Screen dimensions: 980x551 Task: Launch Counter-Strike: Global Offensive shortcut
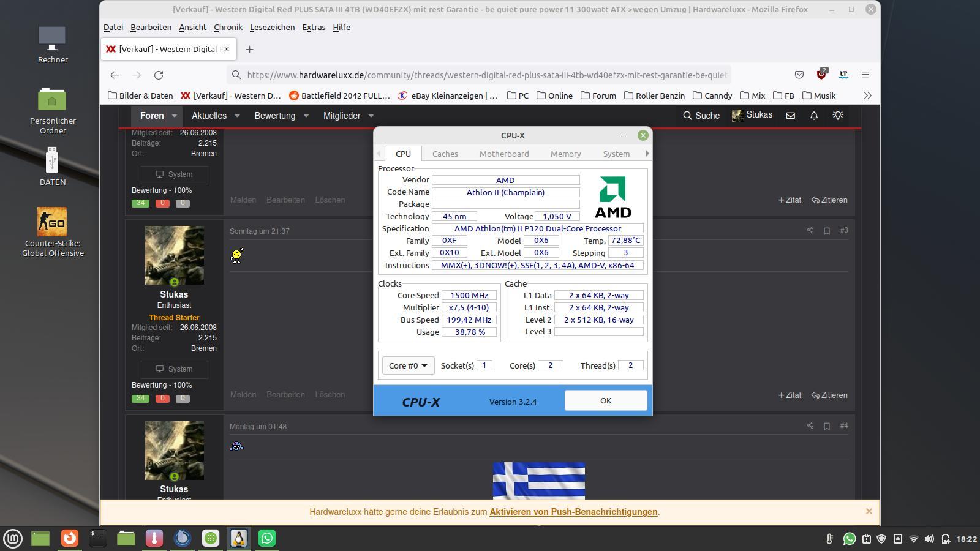point(52,231)
